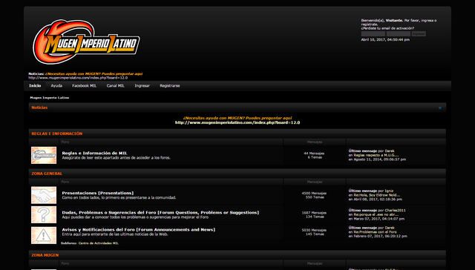Screen dimensions: 475x270
Task: Open user Igniz's profile link
Action: coord(389,191)
